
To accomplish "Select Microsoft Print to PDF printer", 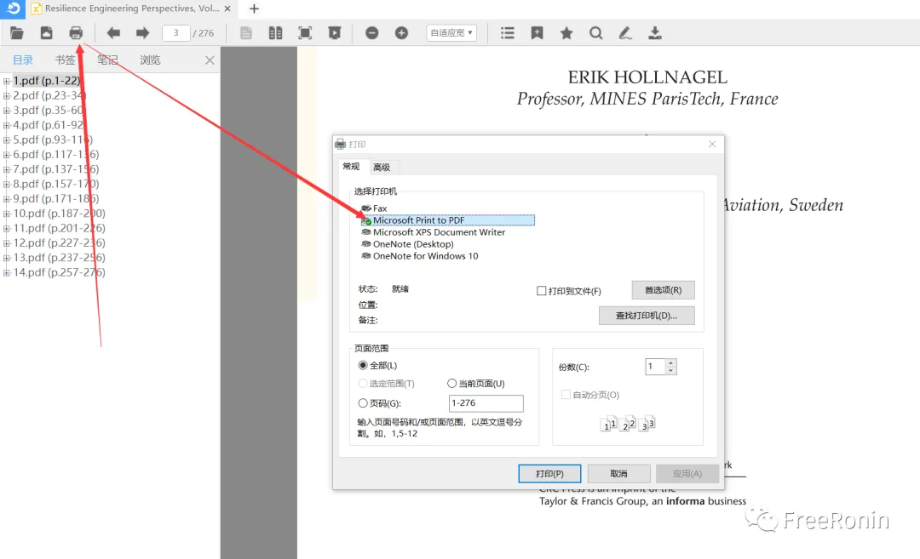I will (x=448, y=220).
